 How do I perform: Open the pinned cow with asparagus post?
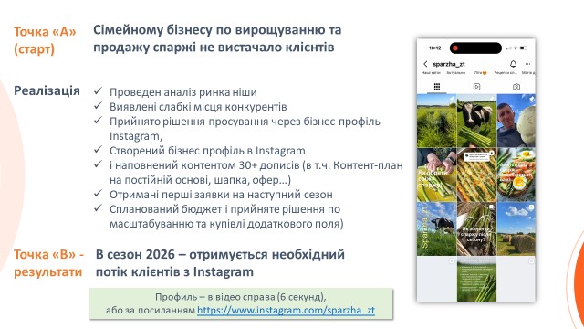[x=476, y=121]
